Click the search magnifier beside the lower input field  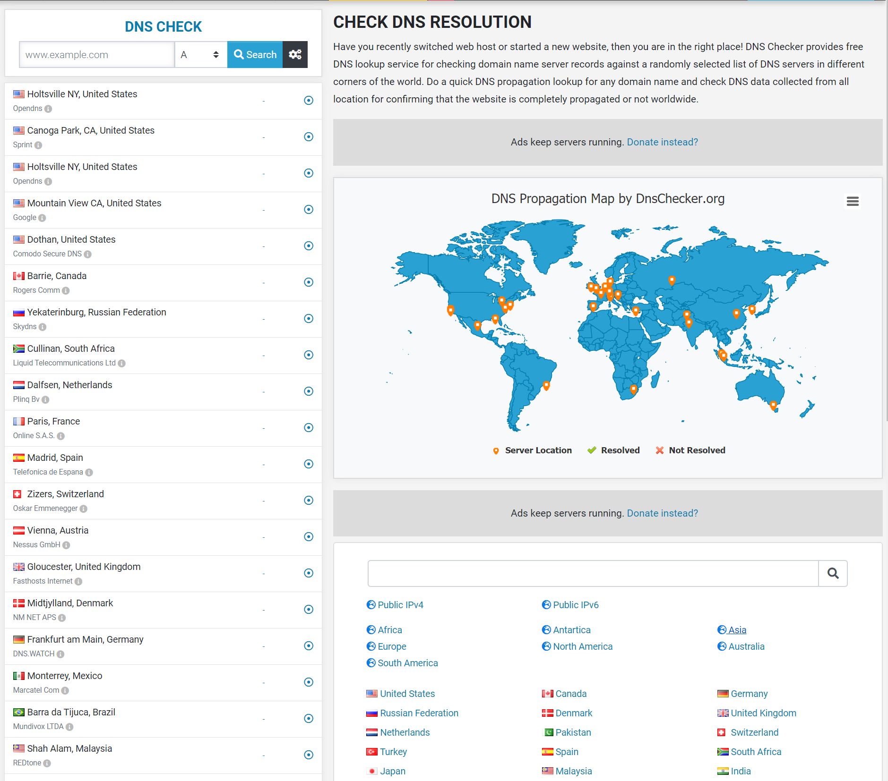tap(833, 573)
